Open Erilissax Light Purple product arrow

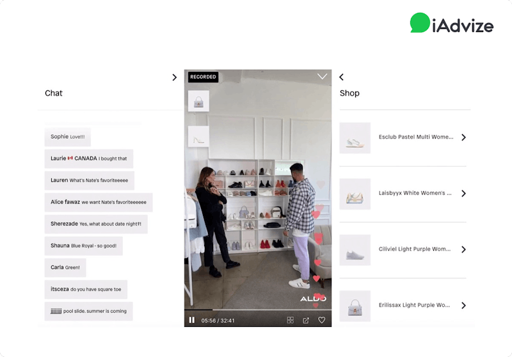pos(463,305)
